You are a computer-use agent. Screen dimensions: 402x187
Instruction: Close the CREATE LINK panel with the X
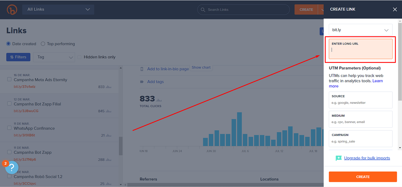coord(395,9)
